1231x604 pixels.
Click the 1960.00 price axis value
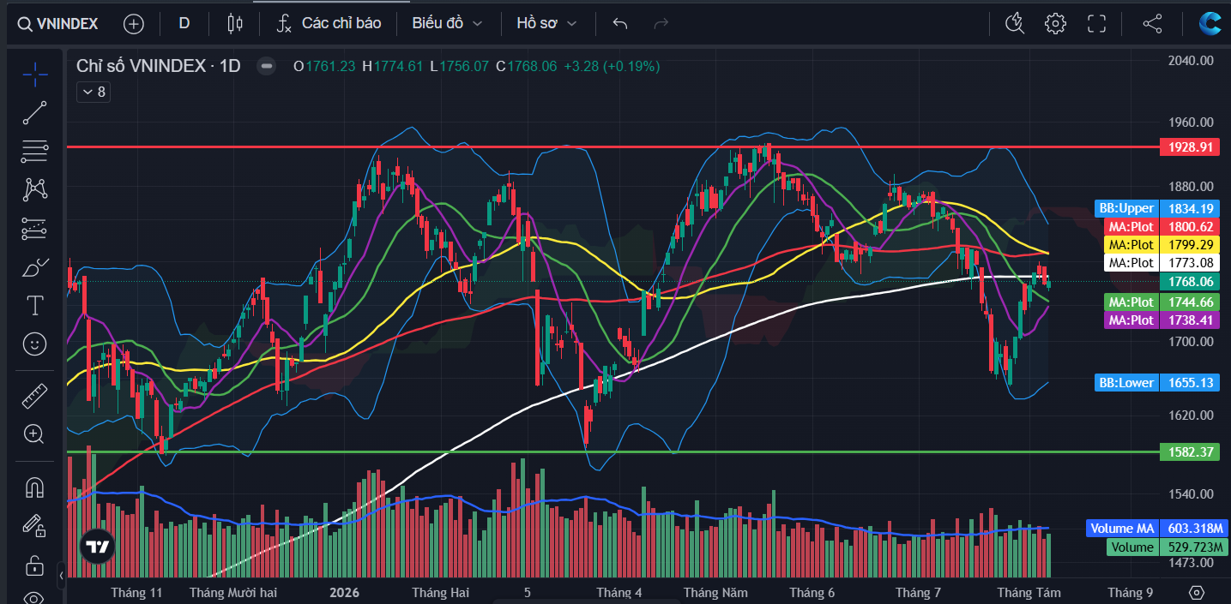[x=1191, y=123]
